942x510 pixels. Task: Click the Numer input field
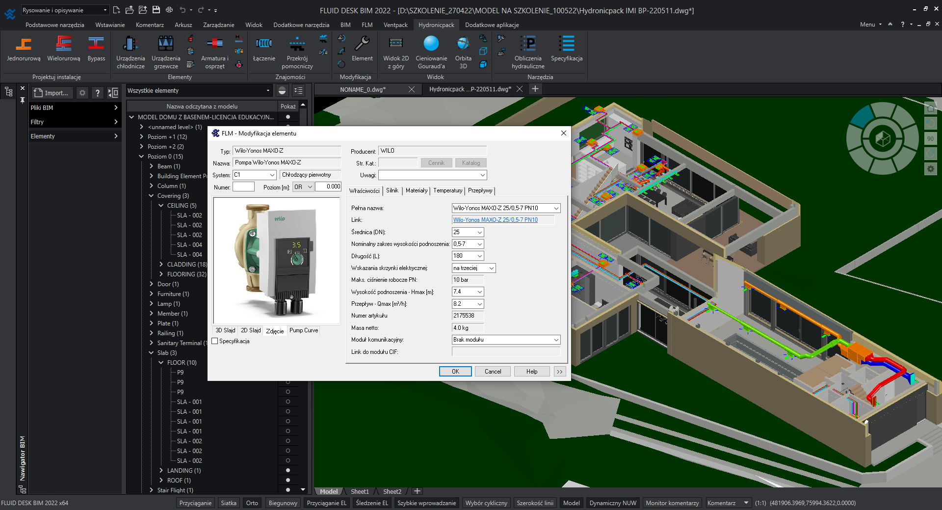click(x=243, y=187)
